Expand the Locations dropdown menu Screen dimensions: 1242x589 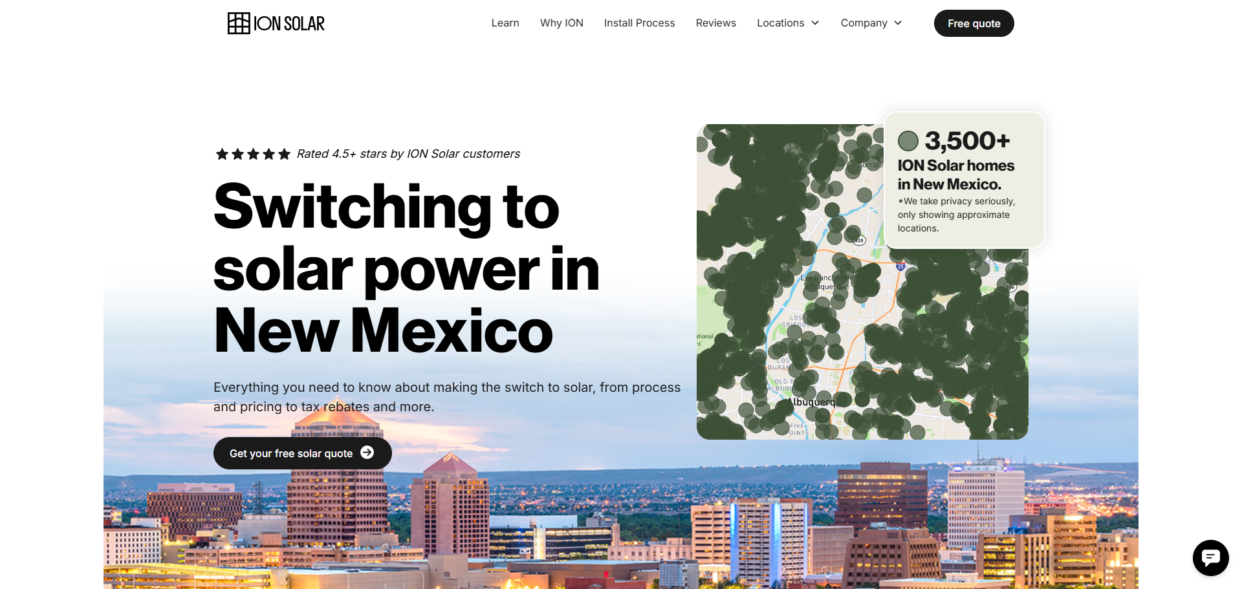click(x=781, y=23)
